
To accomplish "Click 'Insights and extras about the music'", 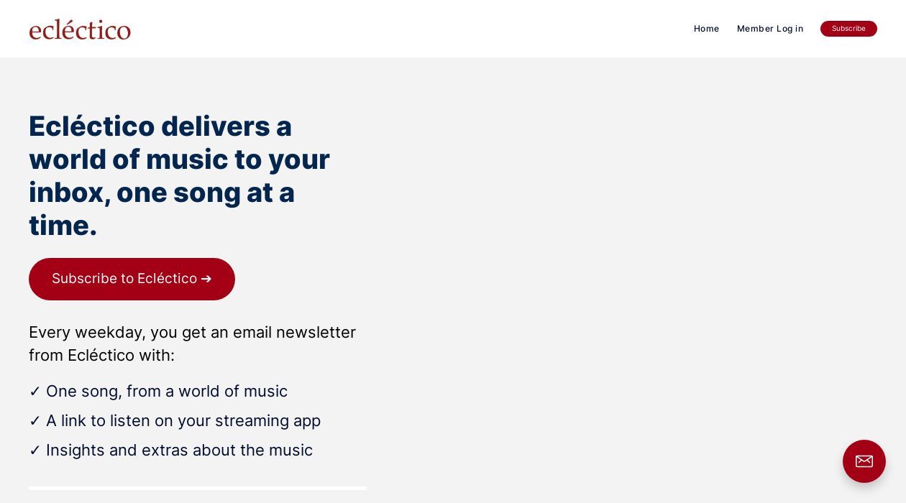I will point(179,451).
